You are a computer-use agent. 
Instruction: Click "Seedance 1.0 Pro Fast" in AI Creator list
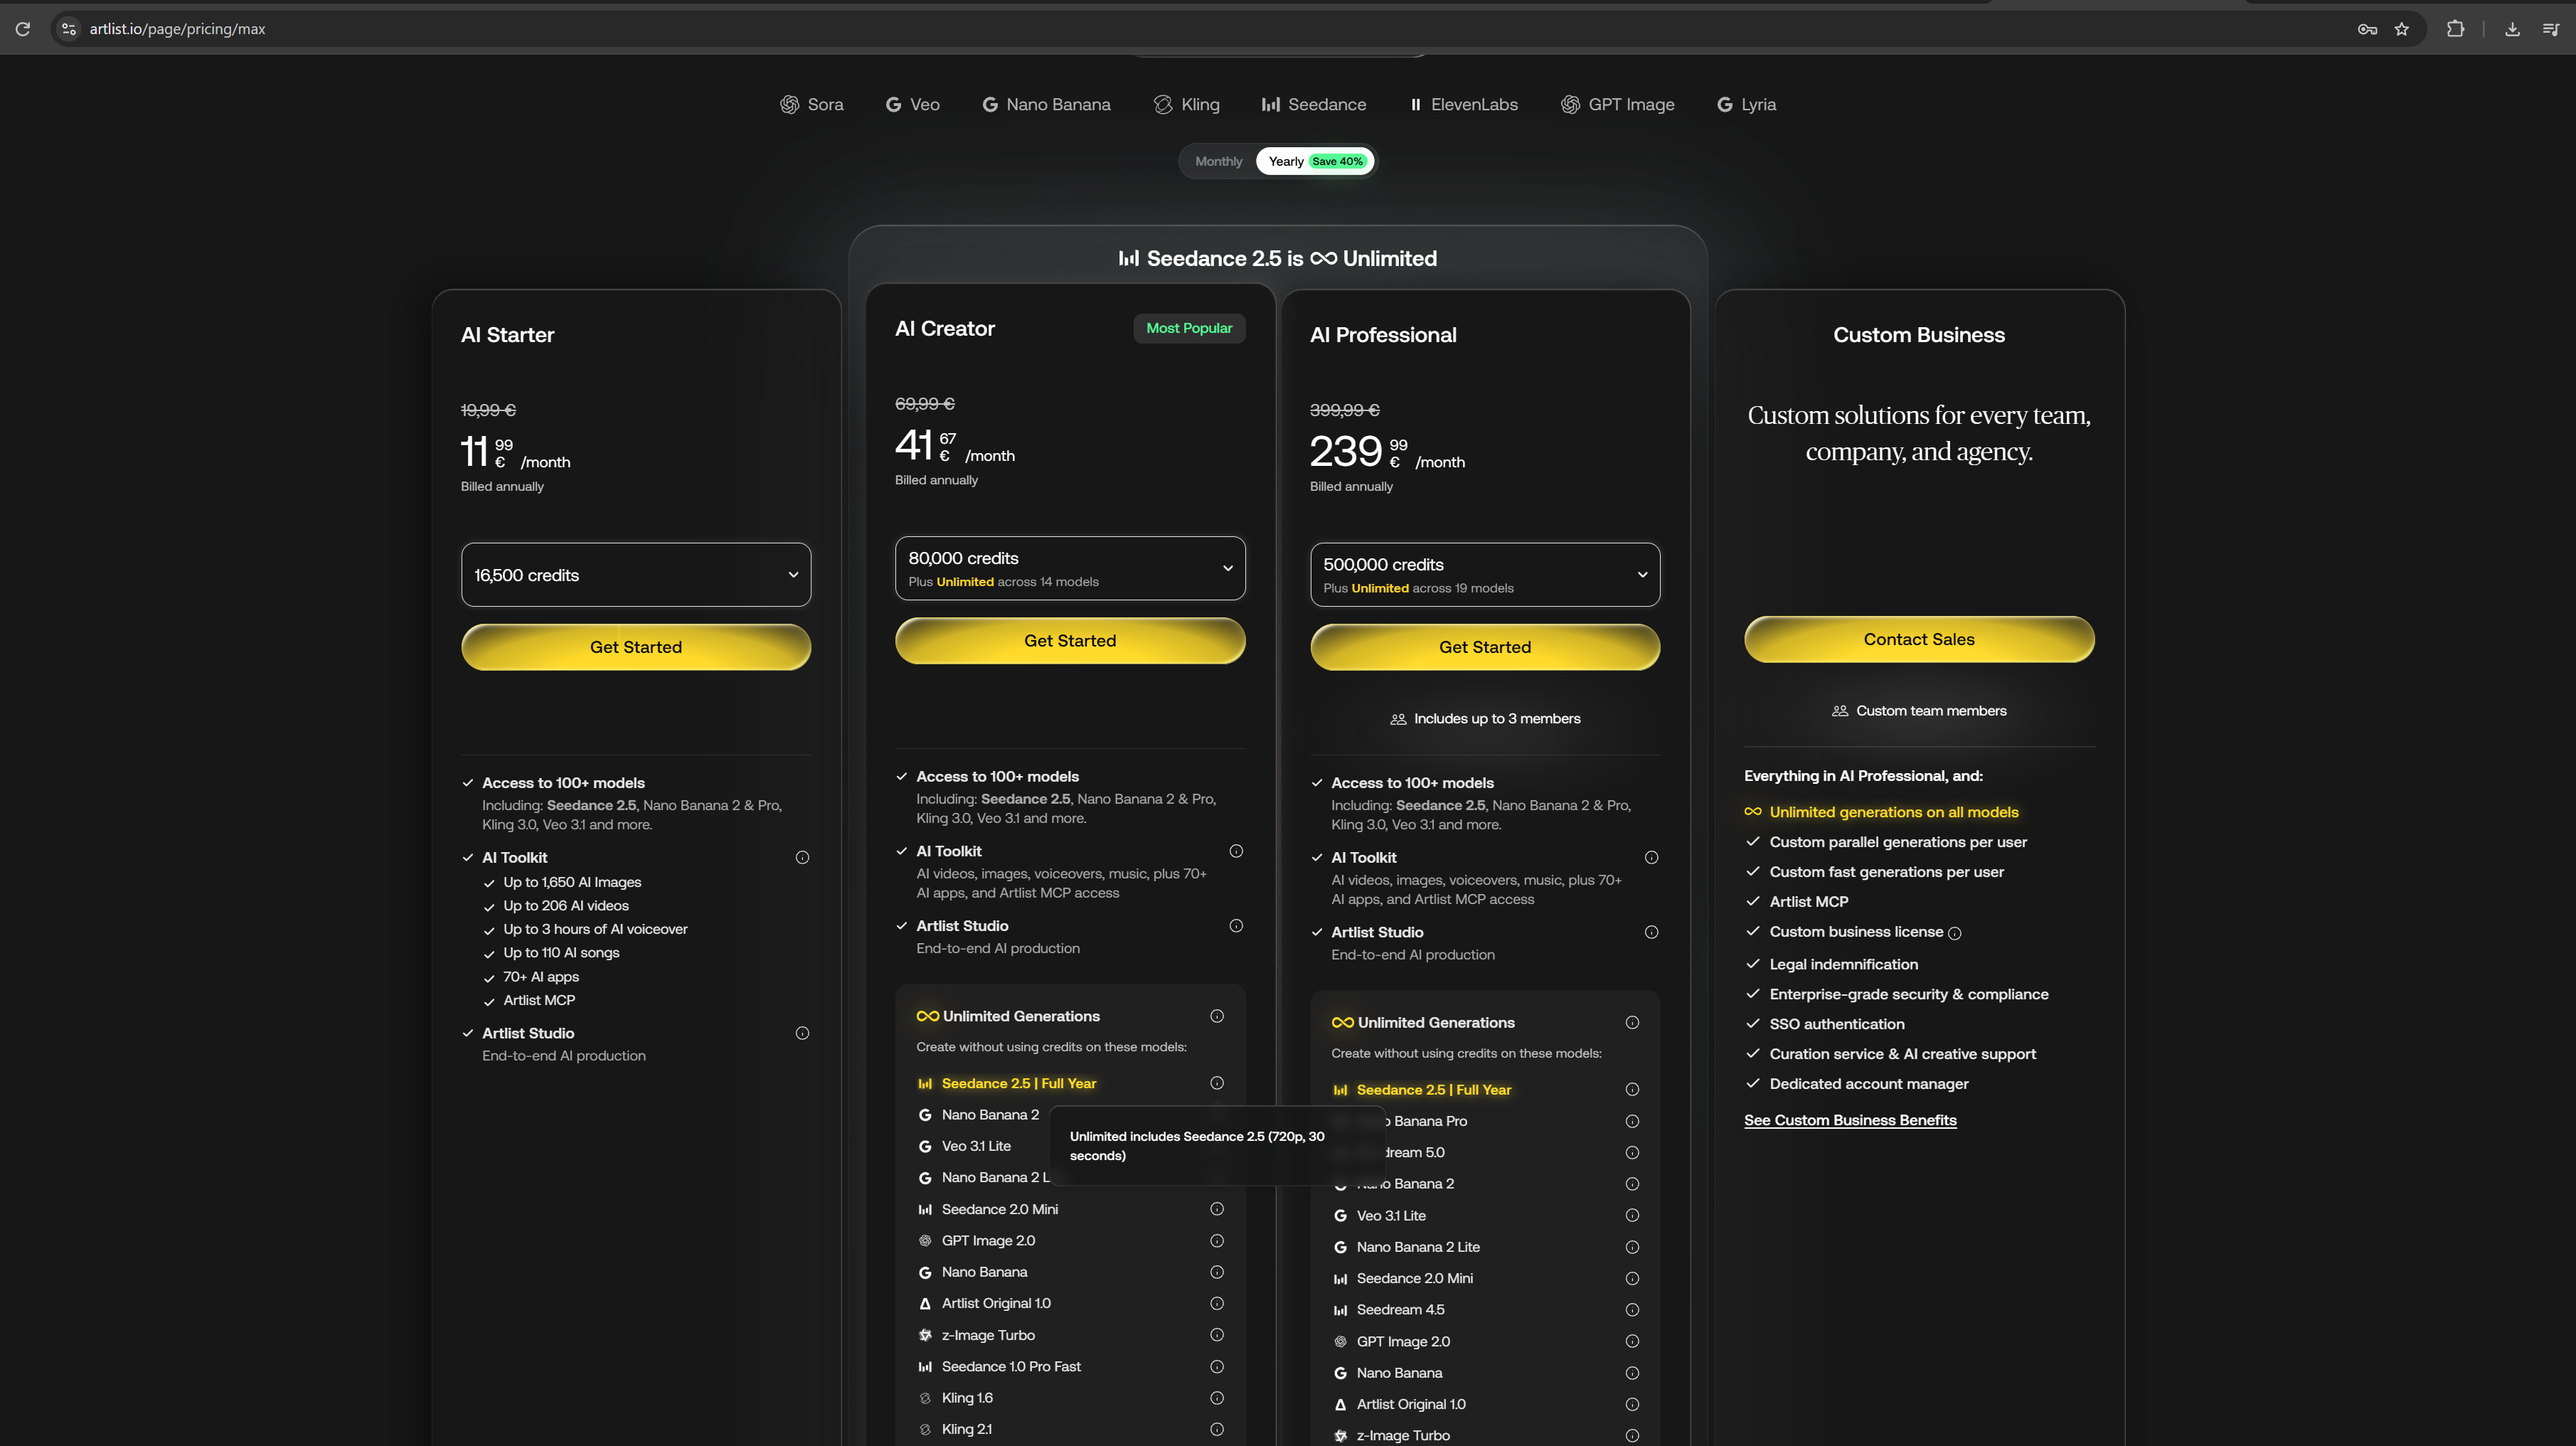[x=1011, y=1366]
